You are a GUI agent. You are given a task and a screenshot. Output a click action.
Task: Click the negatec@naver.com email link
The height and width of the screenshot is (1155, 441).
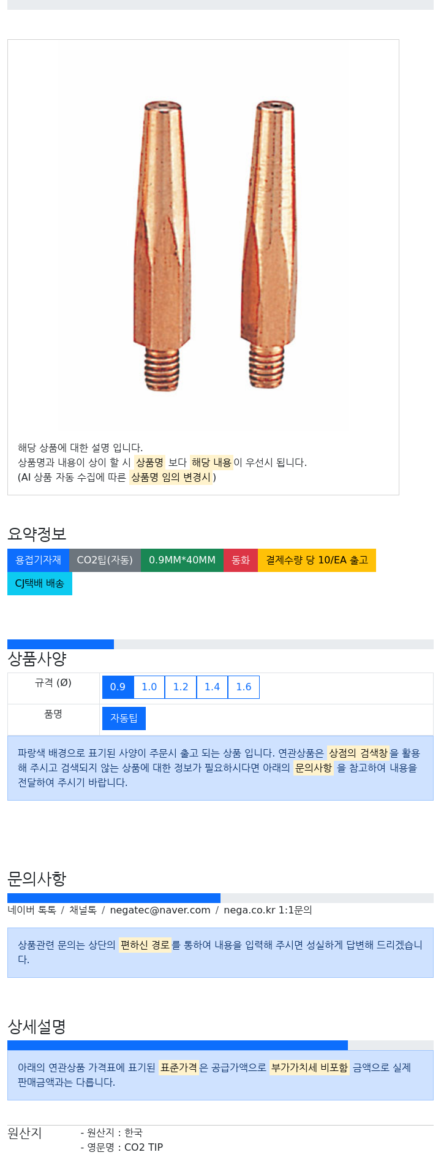(x=160, y=910)
